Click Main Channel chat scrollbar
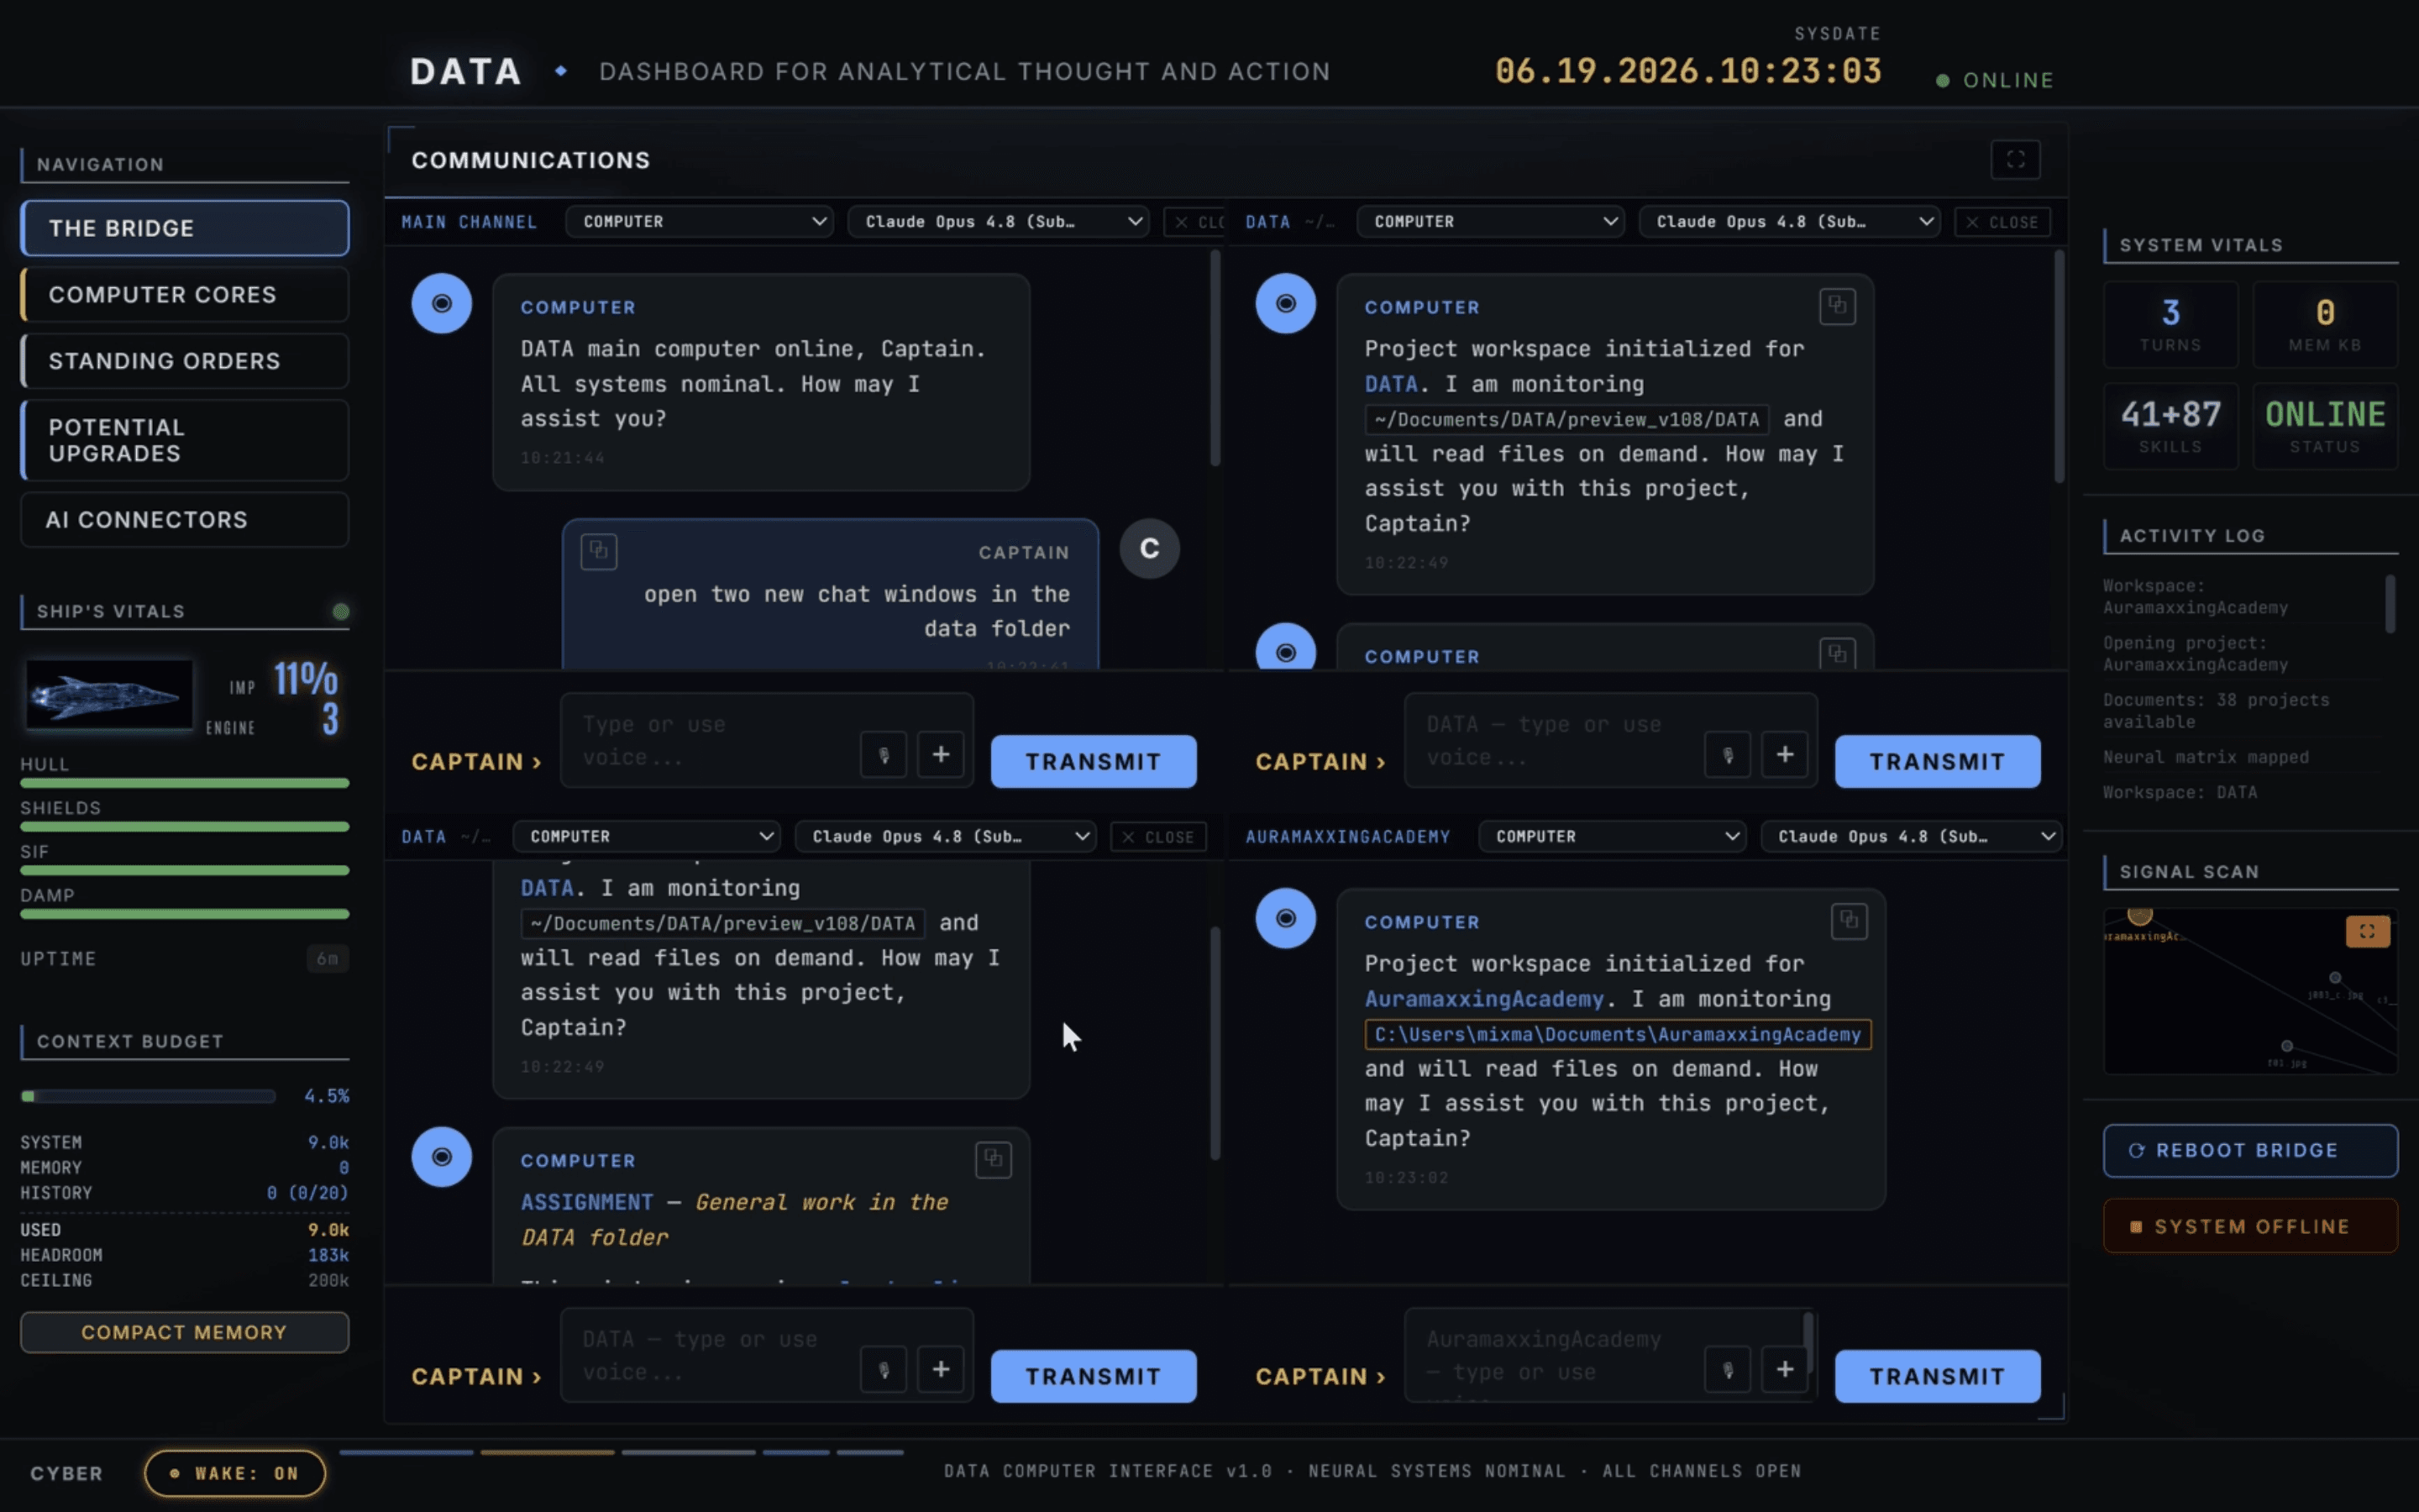 (x=1215, y=358)
